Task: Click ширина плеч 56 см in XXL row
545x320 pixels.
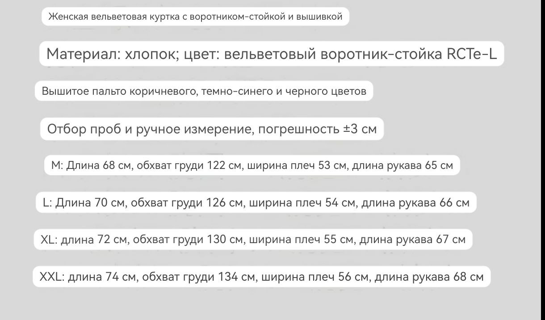Action: coord(314,277)
